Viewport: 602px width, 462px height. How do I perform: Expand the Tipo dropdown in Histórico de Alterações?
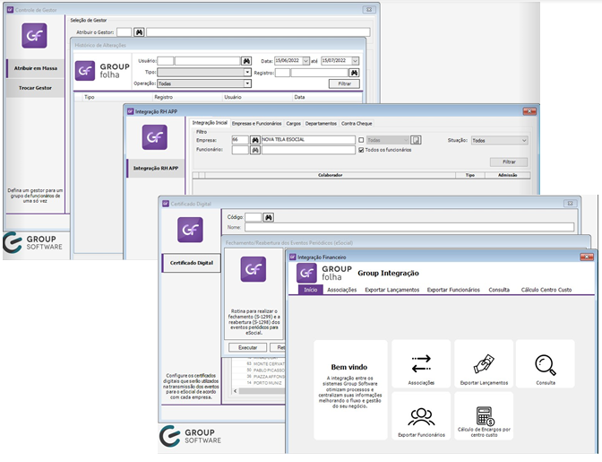tap(247, 73)
